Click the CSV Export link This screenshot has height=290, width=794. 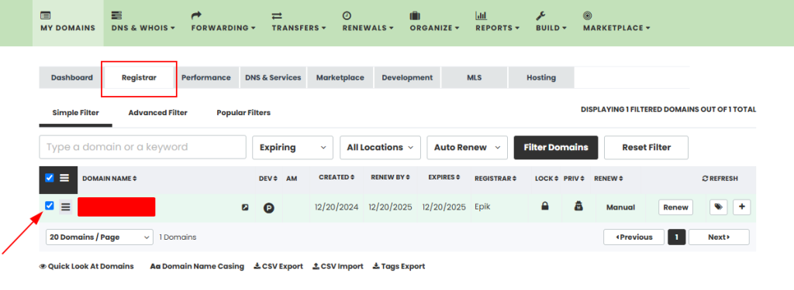coord(278,266)
